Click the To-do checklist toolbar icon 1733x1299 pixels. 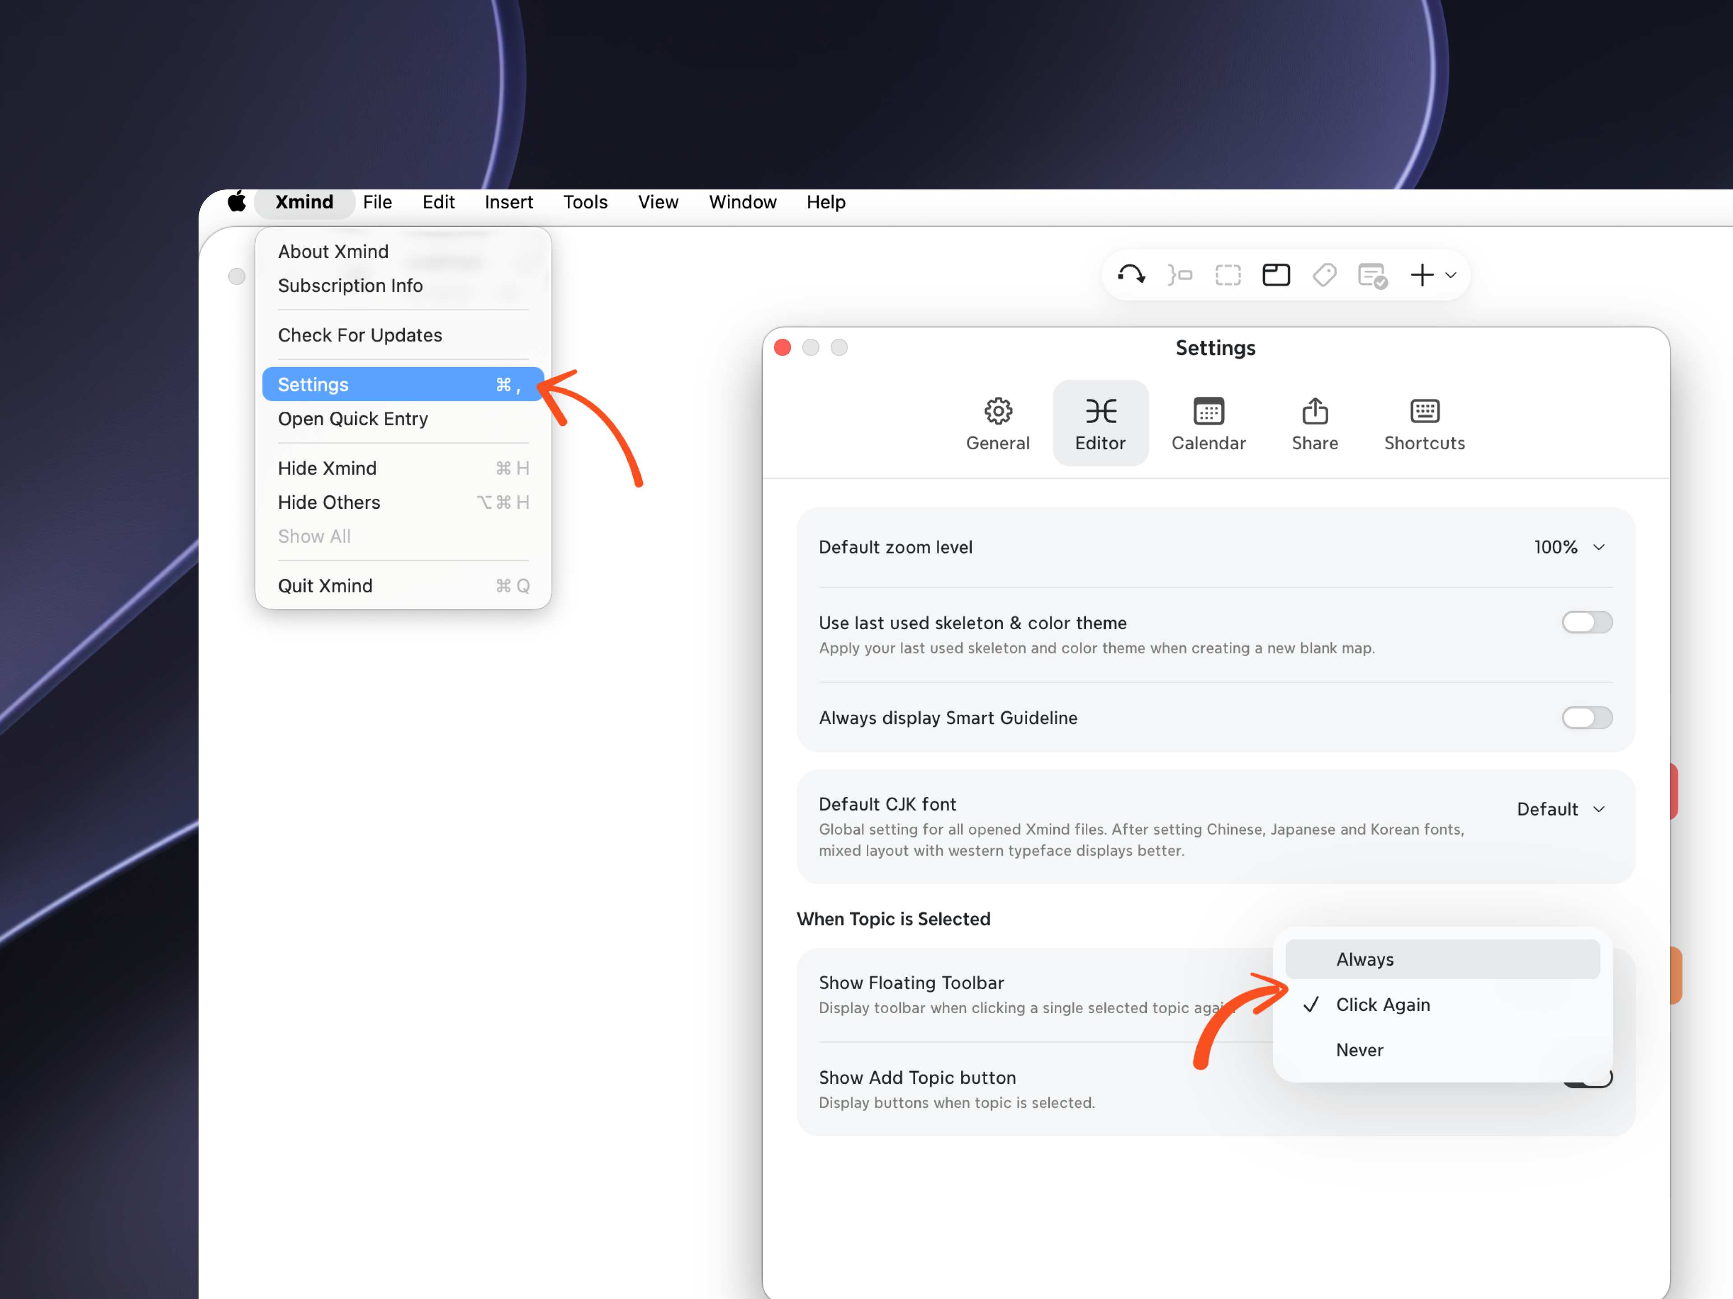point(1372,276)
